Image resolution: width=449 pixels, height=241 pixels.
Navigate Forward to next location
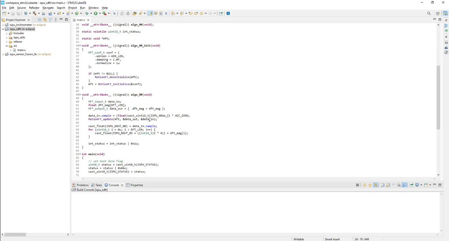pyautogui.click(x=210, y=13)
